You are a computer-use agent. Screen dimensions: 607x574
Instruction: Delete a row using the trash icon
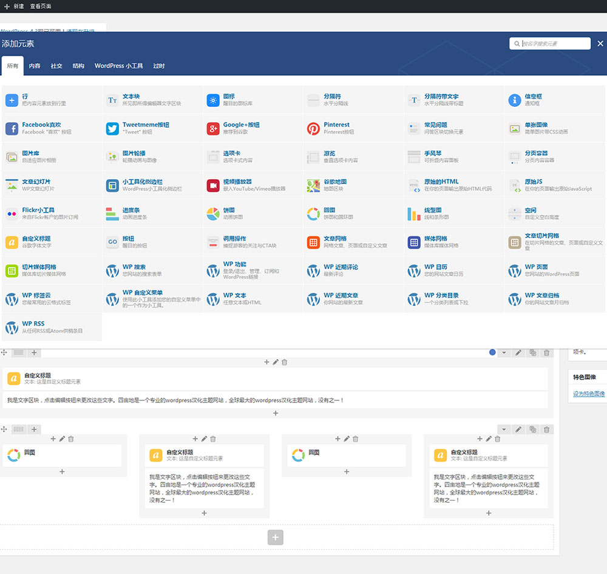coord(547,352)
